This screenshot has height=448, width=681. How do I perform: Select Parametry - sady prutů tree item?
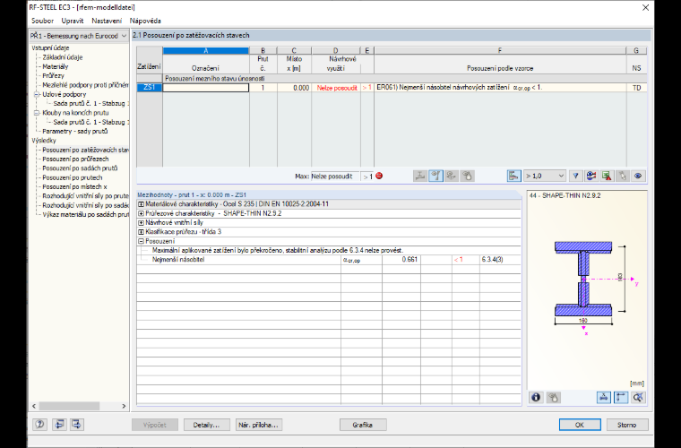(74, 131)
